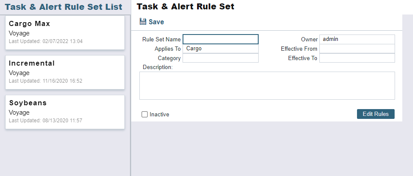The width and height of the screenshot is (413, 176).
Task: Open the Category field
Action: pos(221,58)
